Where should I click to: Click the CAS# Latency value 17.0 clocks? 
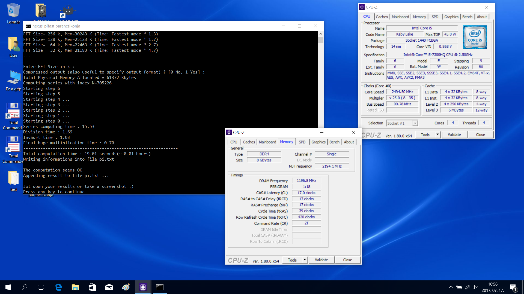tap(306, 193)
